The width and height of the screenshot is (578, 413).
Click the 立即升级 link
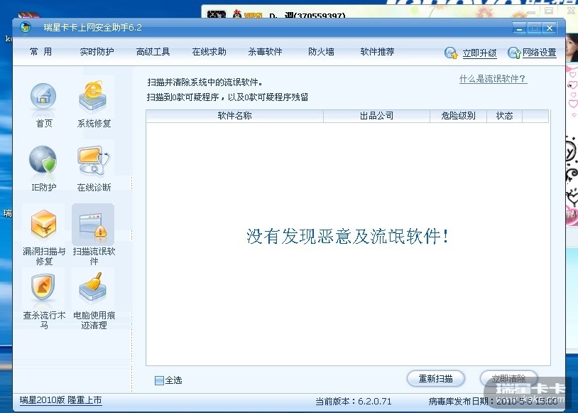(479, 53)
